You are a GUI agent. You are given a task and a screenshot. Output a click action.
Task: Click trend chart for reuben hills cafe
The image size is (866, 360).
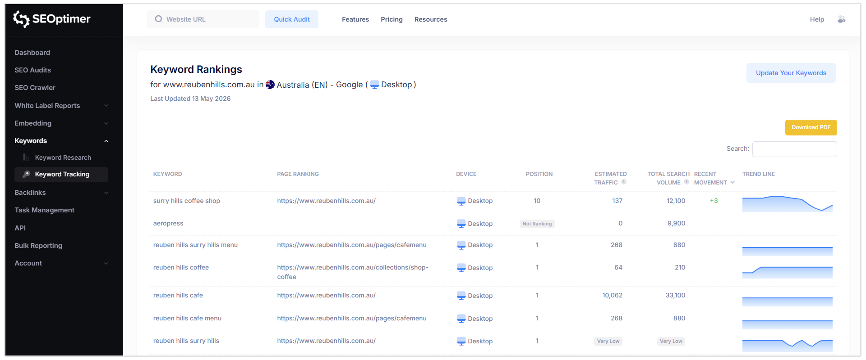click(x=788, y=301)
